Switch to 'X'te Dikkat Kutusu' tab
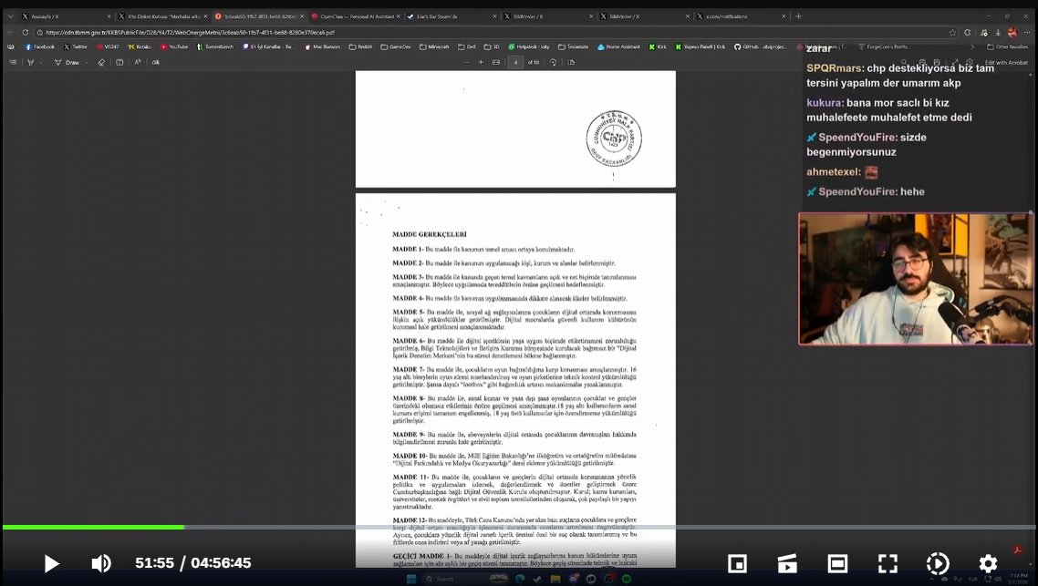This screenshot has width=1038, height=586. (163, 15)
